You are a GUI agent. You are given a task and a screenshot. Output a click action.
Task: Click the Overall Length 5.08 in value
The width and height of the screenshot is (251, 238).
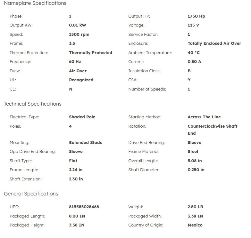point(195,161)
